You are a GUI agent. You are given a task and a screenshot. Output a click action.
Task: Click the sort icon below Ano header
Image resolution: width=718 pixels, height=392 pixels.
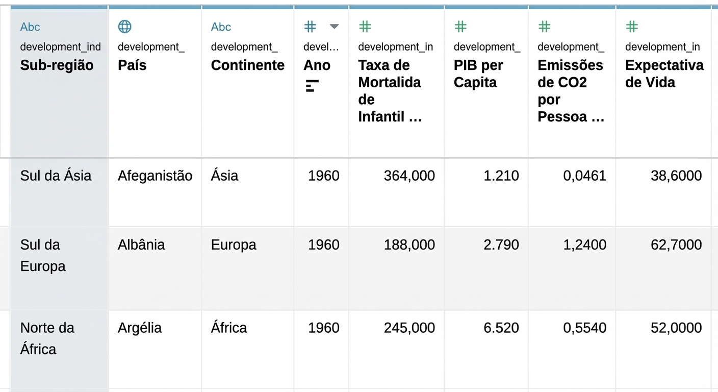click(x=312, y=86)
